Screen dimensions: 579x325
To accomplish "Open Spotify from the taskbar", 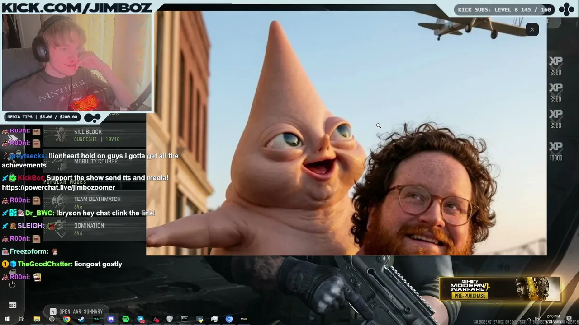I will (x=126, y=319).
